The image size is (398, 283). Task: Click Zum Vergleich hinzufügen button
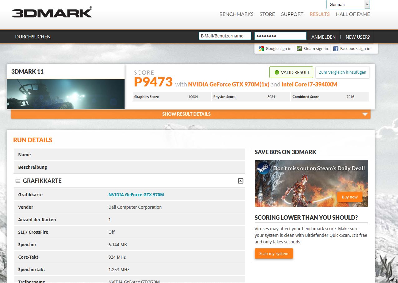[342, 72]
